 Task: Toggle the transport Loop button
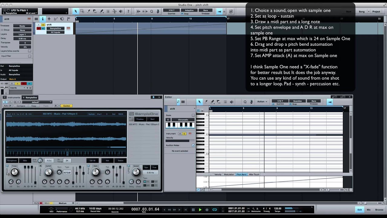(x=215, y=210)
